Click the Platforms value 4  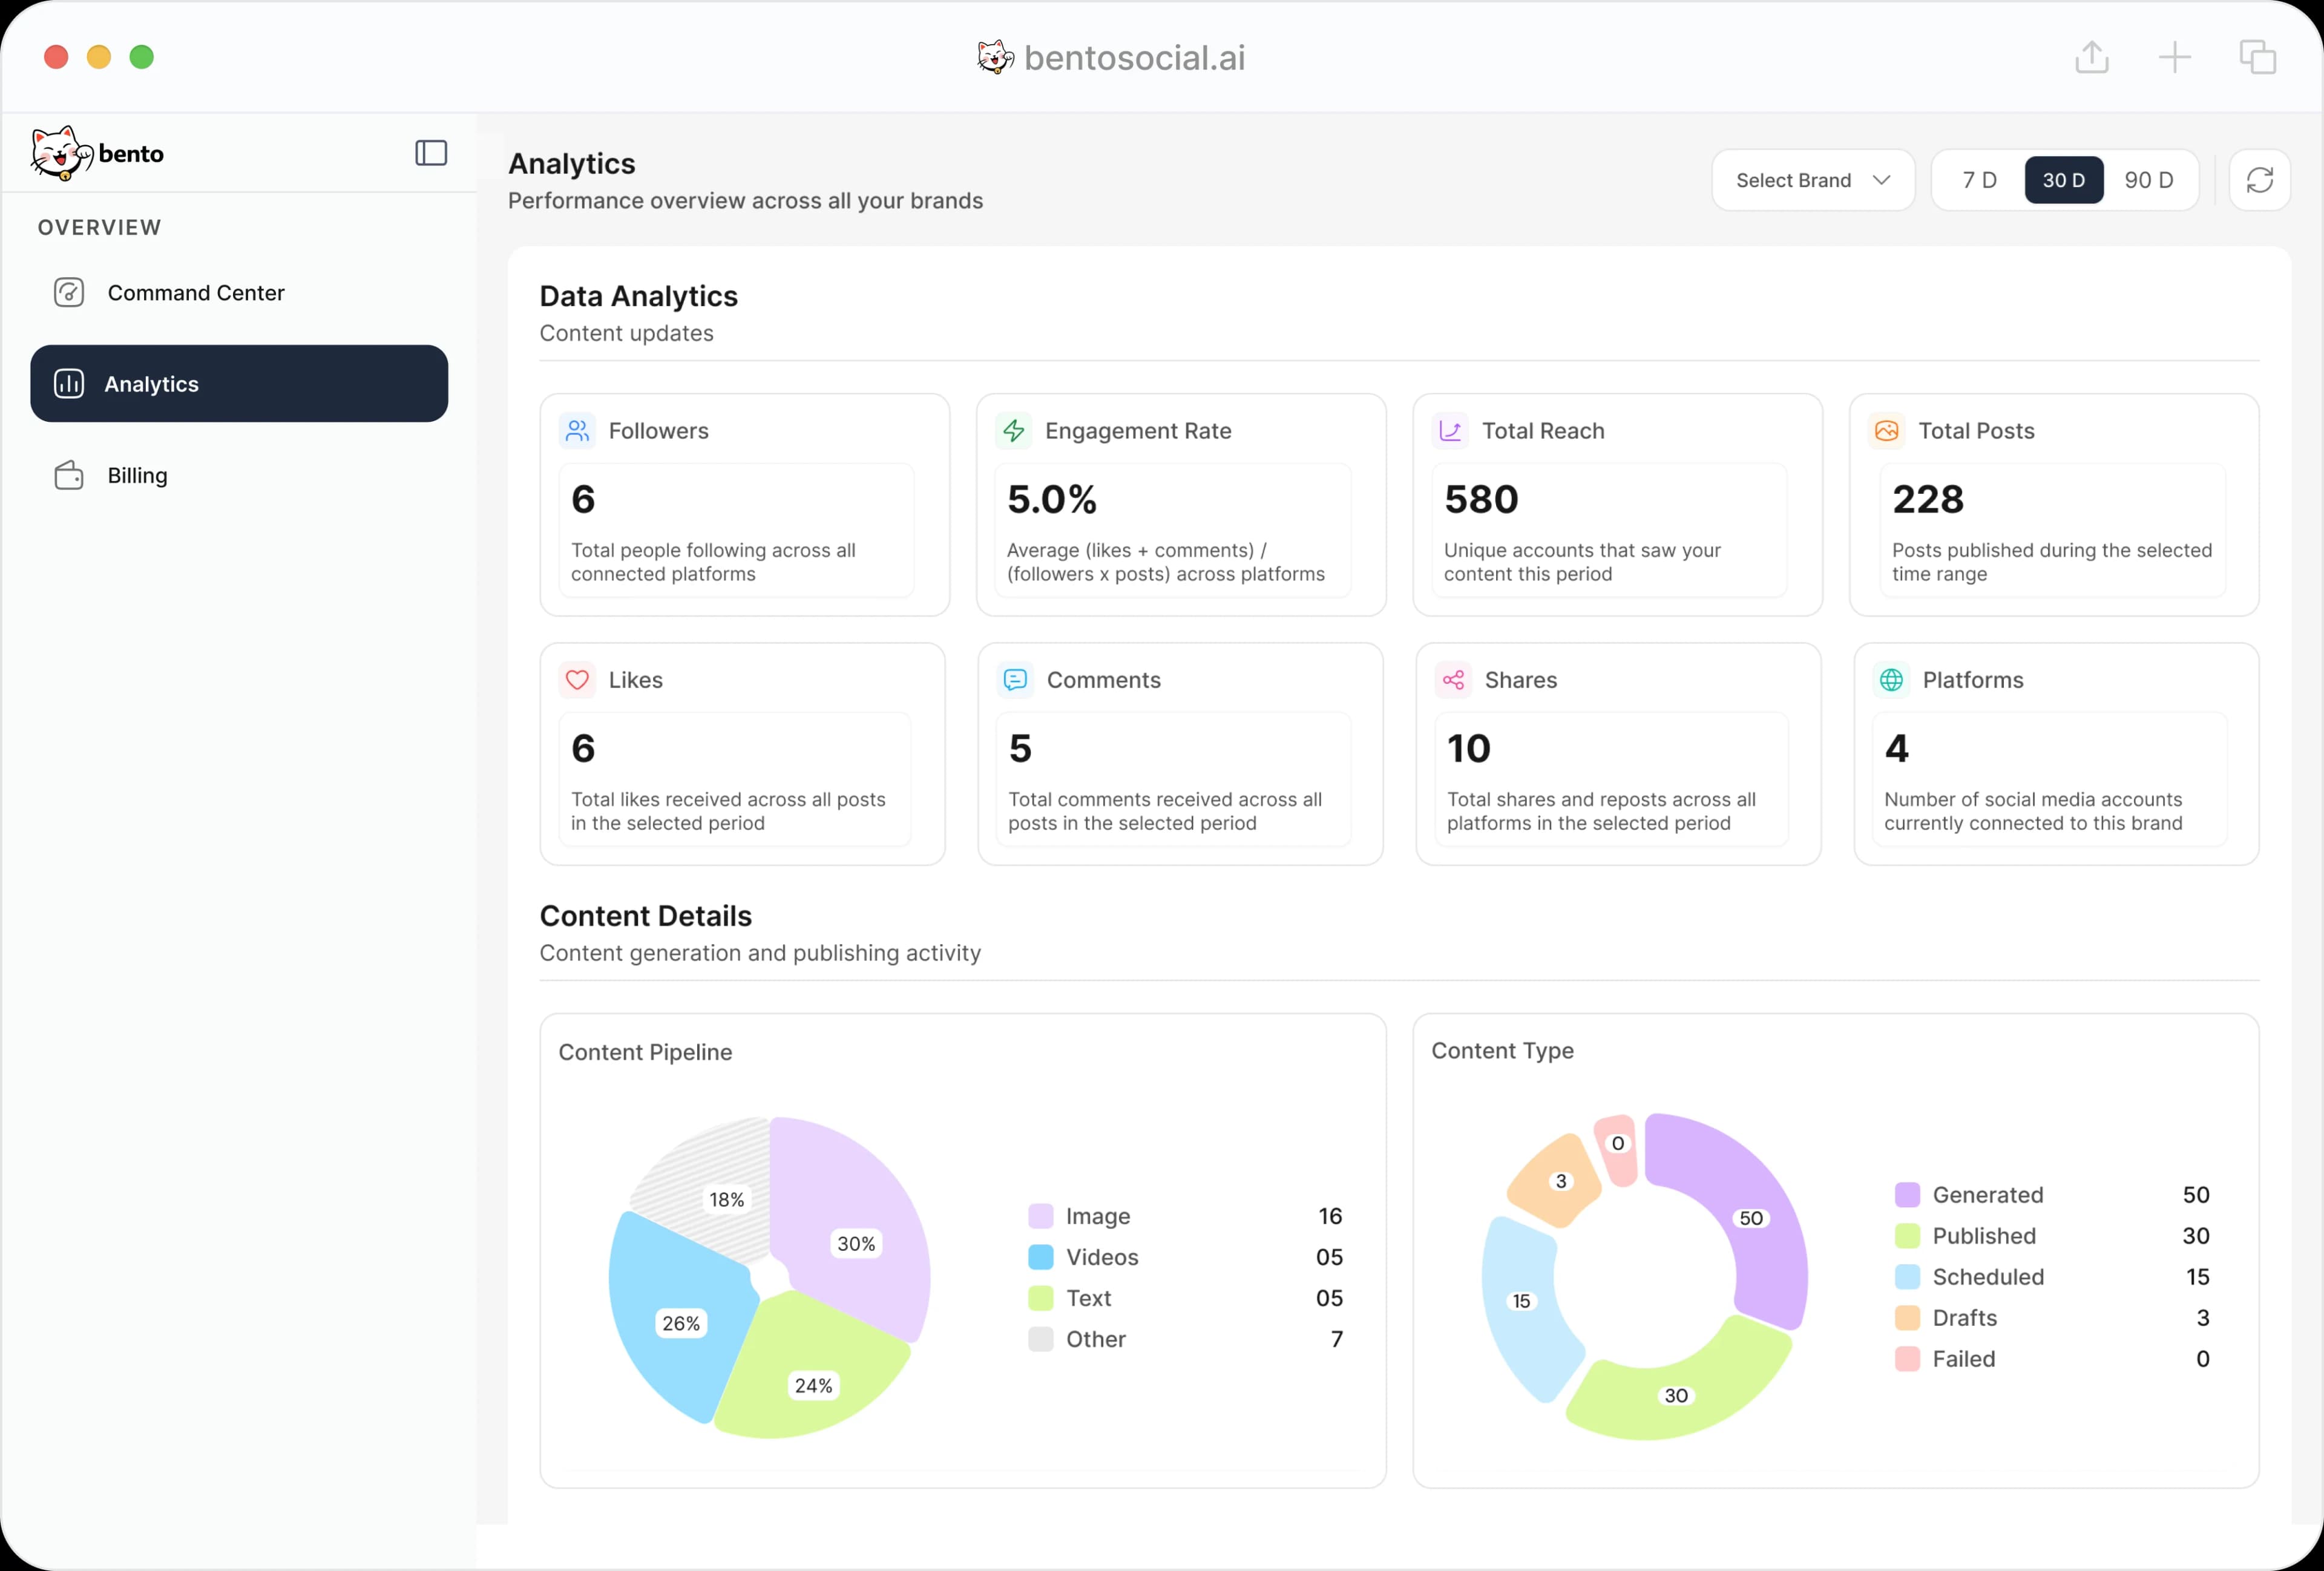coord(1896,748)
